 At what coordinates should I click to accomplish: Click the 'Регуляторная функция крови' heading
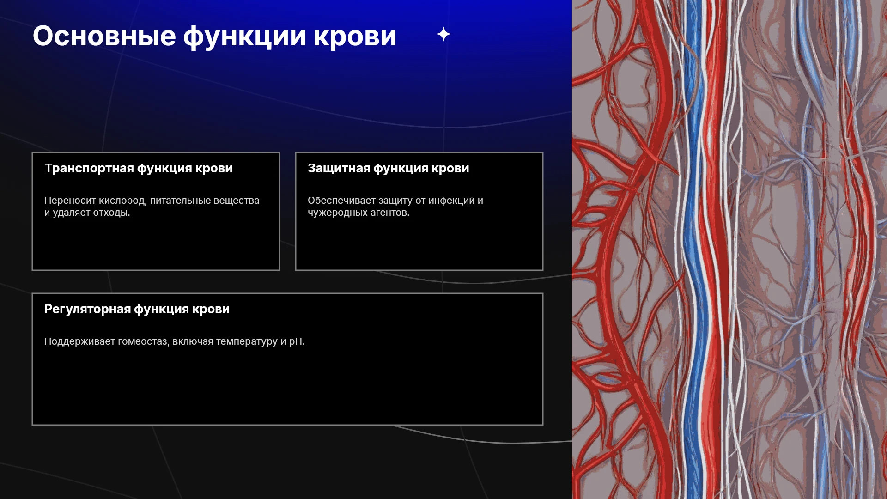click(x=137, y=309)
